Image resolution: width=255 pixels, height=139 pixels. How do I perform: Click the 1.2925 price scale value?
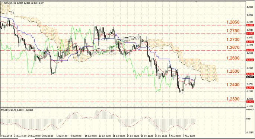[x=250, y=15]
